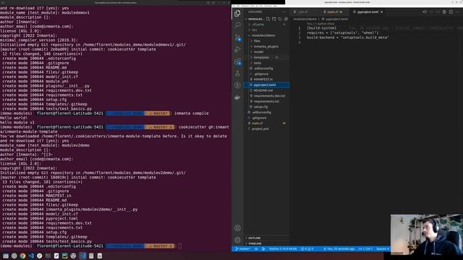Open editor more actions ellipsis
Screen dimensions: 463x260
(x=458, y=12)
